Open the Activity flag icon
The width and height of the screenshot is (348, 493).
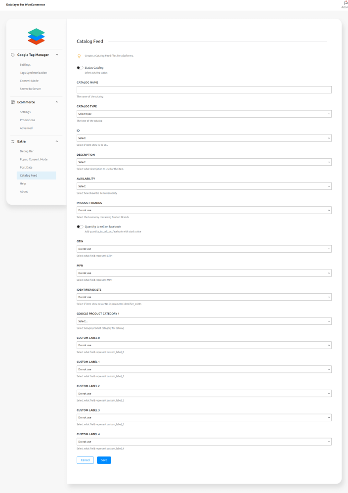(x=345, y=3)
